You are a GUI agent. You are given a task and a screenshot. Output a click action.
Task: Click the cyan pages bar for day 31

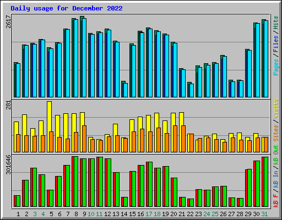266,59
